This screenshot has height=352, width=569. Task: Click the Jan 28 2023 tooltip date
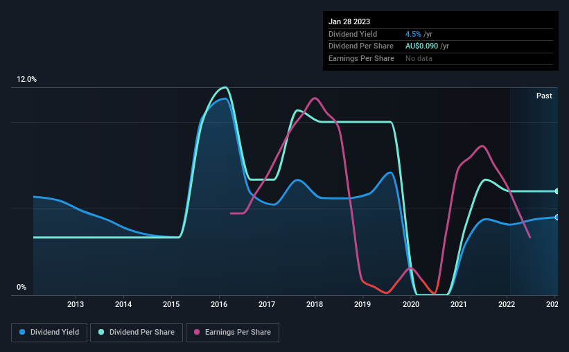point(349,21)
